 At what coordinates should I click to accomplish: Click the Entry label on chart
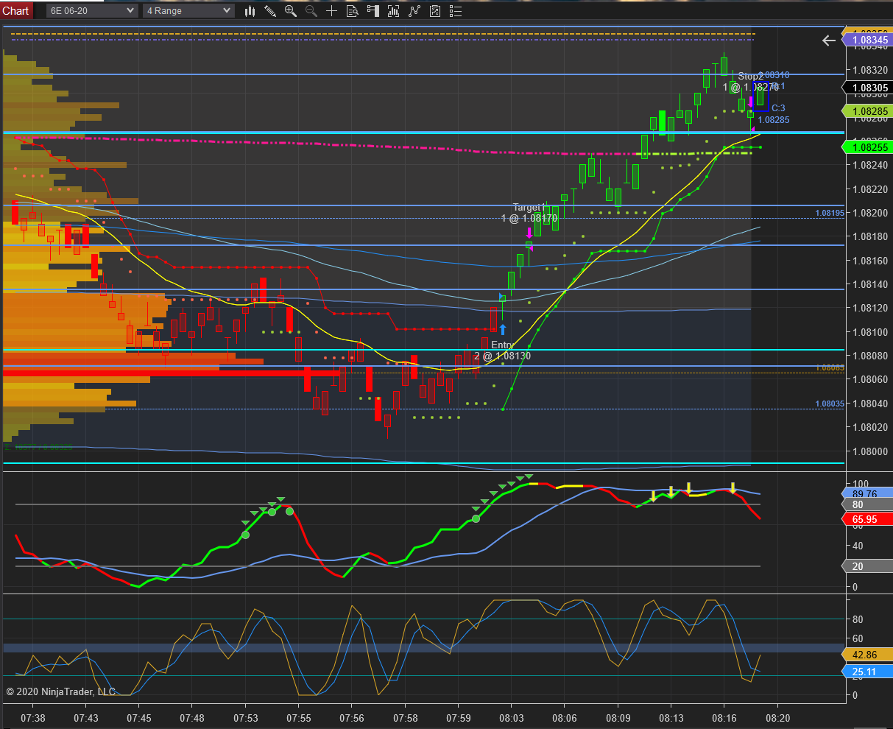coord(502,345)
